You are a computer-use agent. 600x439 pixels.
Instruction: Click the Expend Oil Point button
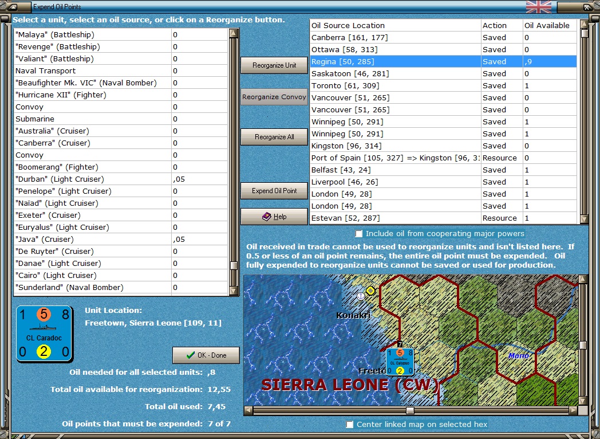click(274, 190)
